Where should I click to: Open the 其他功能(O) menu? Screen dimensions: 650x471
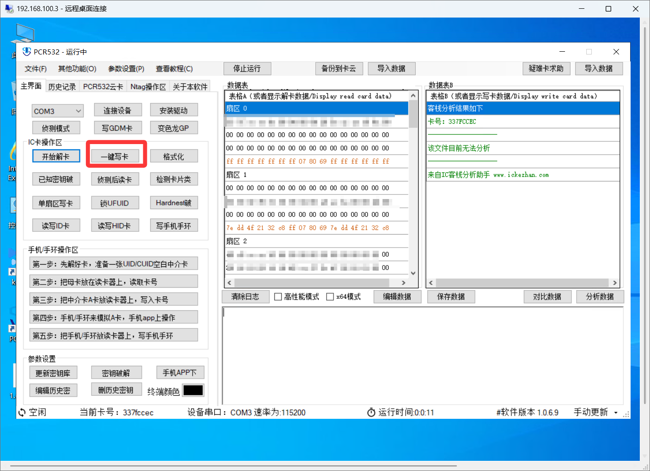pyautogui.click(x=77, y=69)
